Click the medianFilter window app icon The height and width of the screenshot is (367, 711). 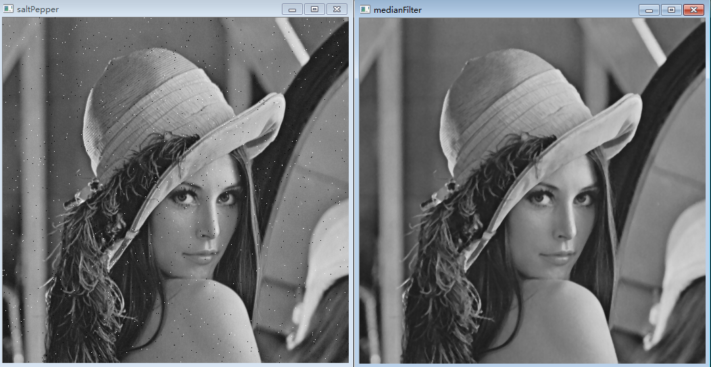(x=365, y=9)
